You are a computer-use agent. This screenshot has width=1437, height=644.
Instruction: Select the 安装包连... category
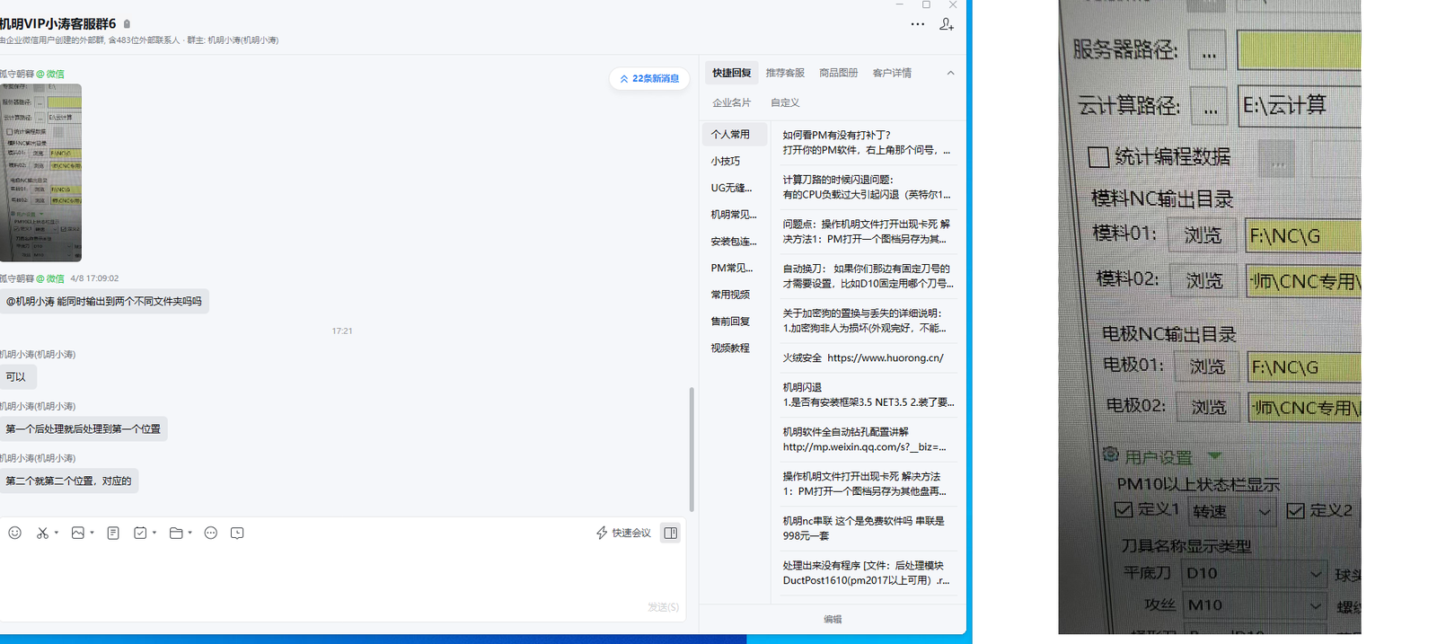click(734, 242)
